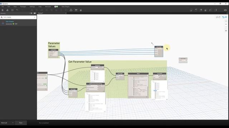The image size is (229, 128).
Task: Switch to the Home* workspace tab
Action: [x=40, y=13]
